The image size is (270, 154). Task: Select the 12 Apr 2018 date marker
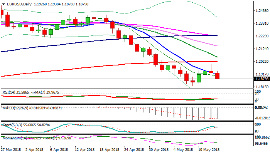[x=84, y=149]
